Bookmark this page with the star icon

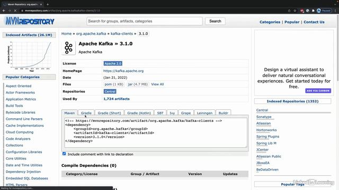pos(295,11)
